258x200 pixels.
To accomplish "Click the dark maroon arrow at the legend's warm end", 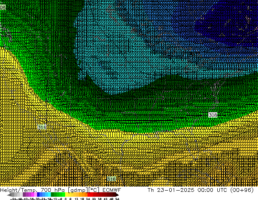I will click(117, 195).
